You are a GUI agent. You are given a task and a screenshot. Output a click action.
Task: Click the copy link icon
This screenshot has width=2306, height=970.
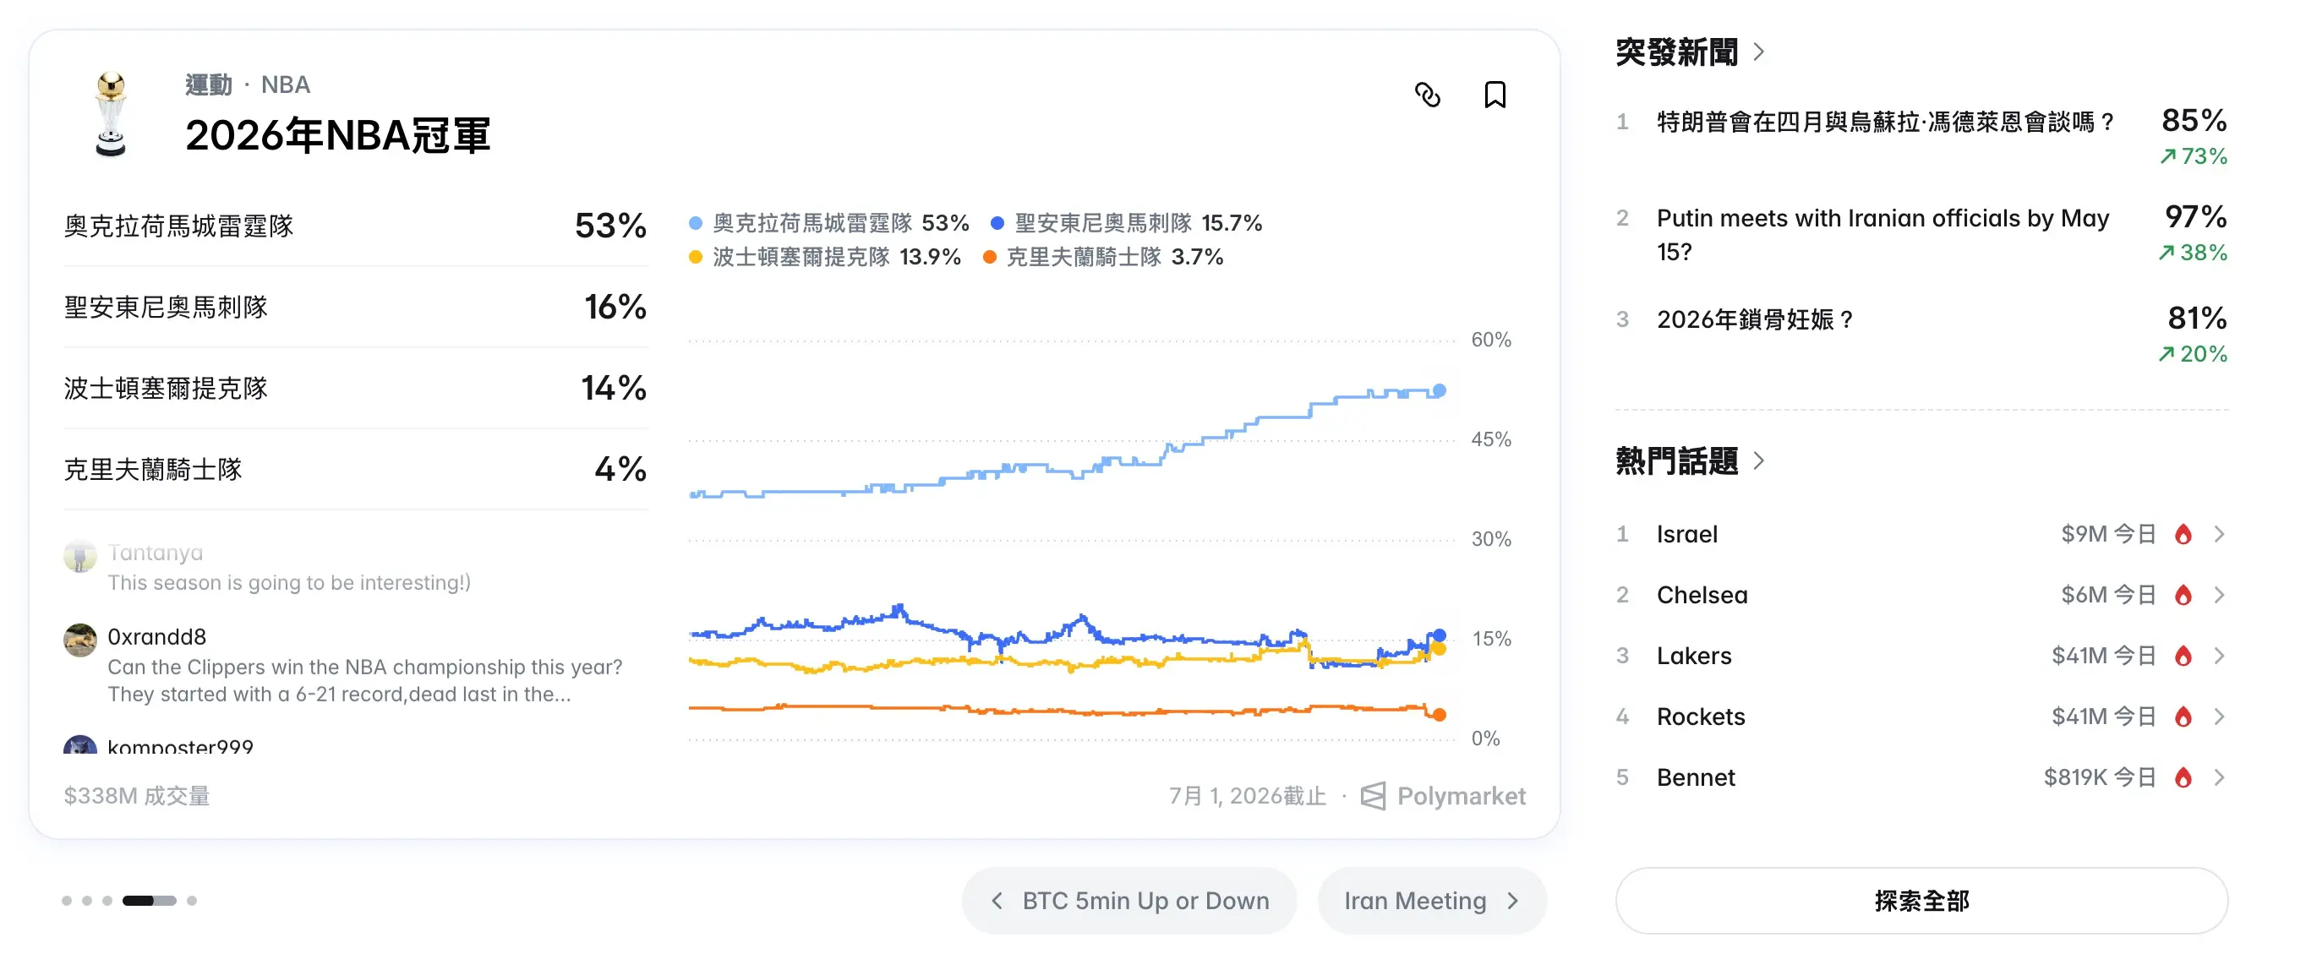[1427, 95]
